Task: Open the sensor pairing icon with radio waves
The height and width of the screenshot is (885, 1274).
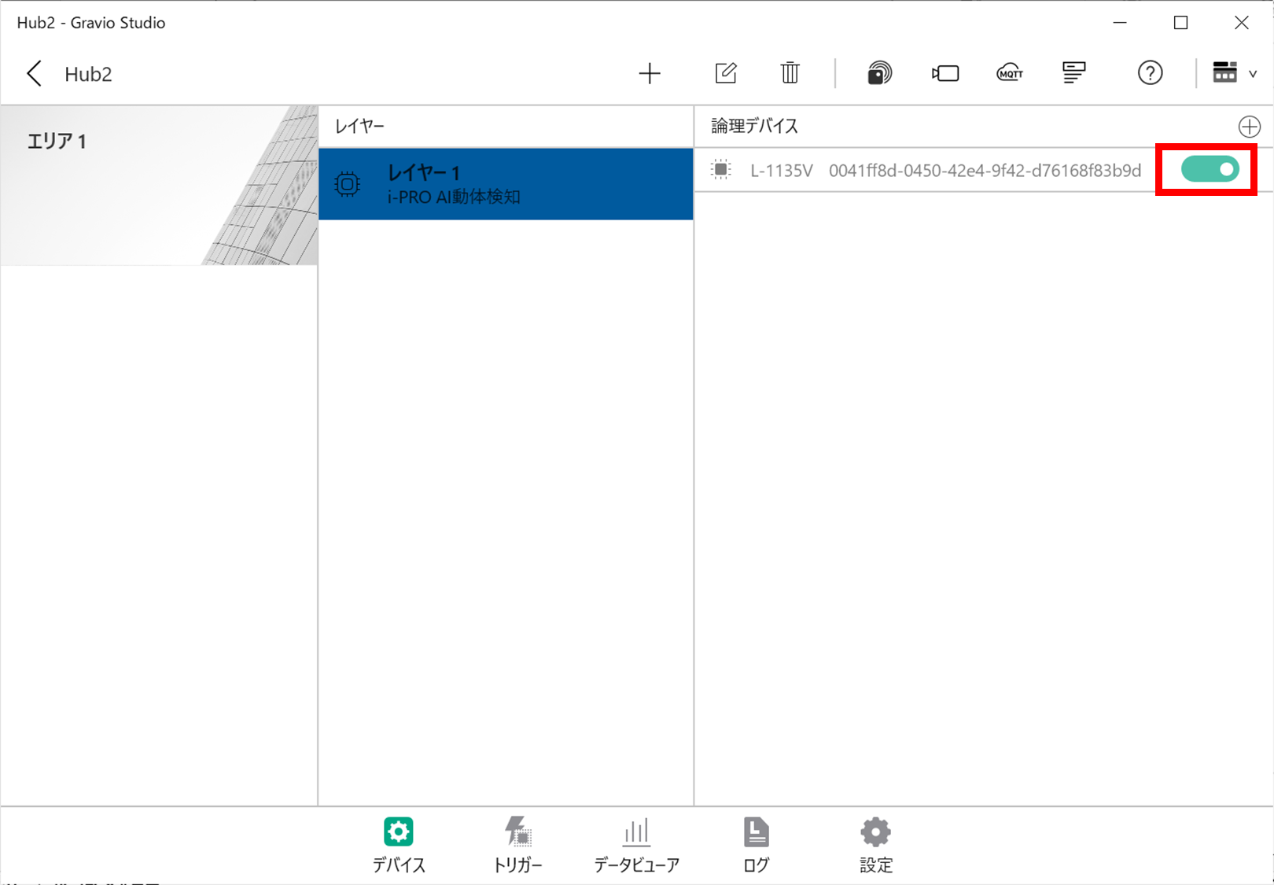Action: point(879,73)
